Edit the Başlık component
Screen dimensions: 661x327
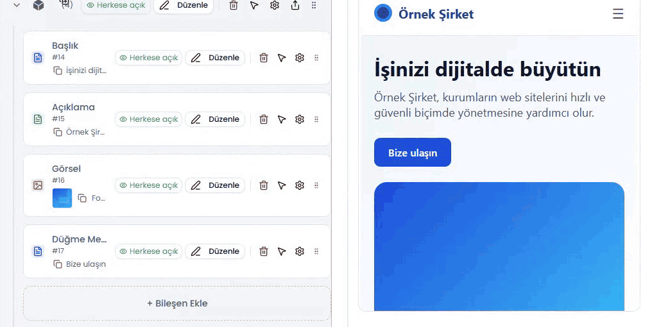[x=215, y=58]
